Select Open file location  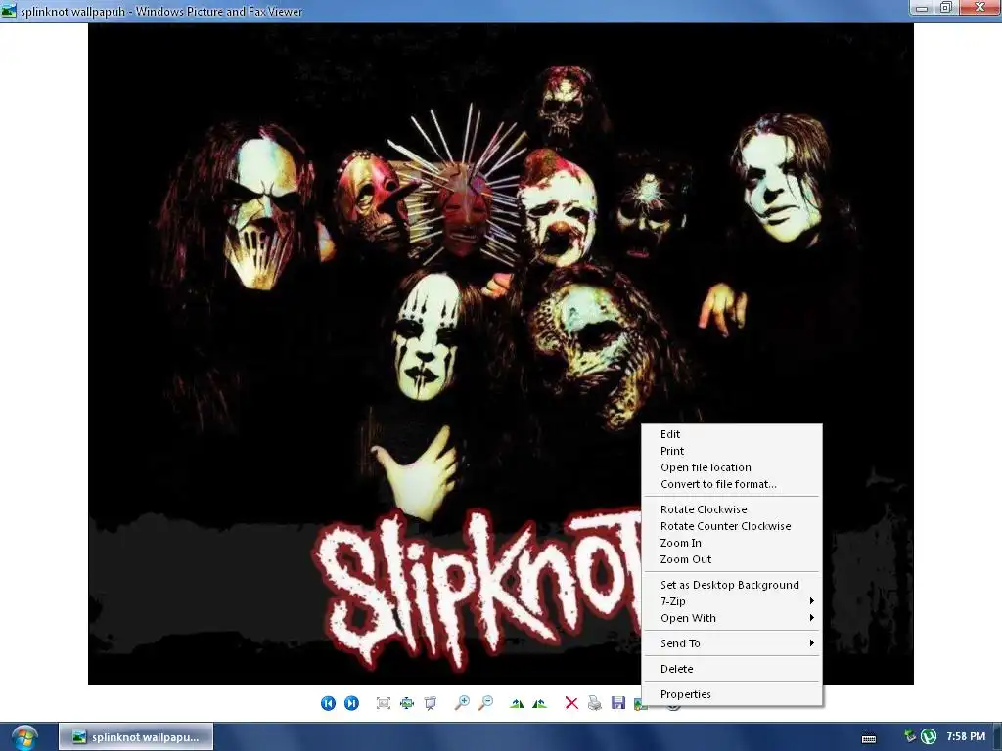tap(732, 467)
